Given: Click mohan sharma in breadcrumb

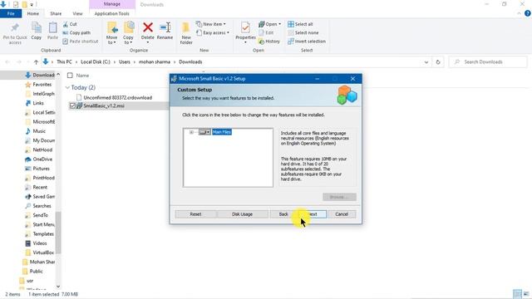Looking at the screenshot, I should tap(155, 62).
